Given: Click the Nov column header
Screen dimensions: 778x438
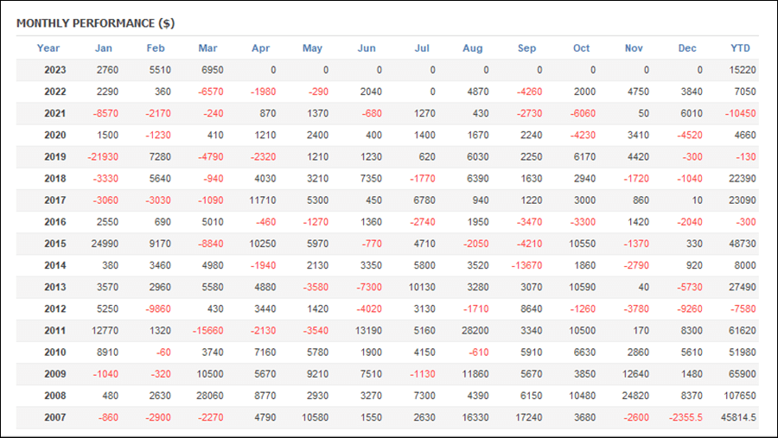Looking at the screenshot, I should coord(634,48).
